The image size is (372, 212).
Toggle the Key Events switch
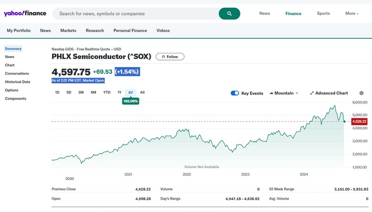click(x=235, y=93)
